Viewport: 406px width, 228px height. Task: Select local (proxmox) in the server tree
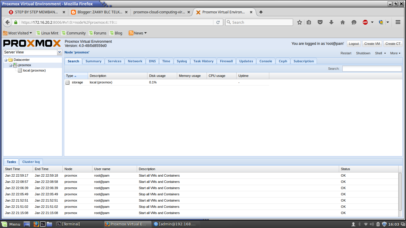click(x=34, y=70)
